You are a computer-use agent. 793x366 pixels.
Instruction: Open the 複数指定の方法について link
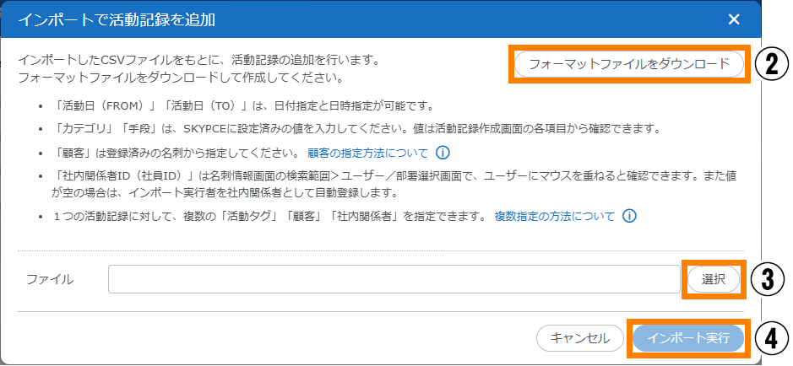[554, 216]
